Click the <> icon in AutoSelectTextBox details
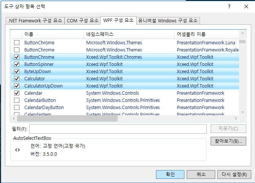 click(17, 150)
